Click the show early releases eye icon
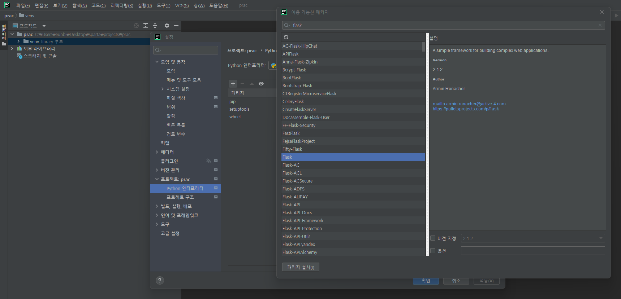This screenshot has height=299, width=621. pyautogui.click(x=261, y=84)
